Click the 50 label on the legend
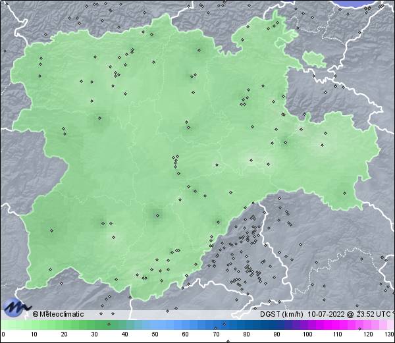This screenshot has width=395, height=343. (x=155, y=335)
